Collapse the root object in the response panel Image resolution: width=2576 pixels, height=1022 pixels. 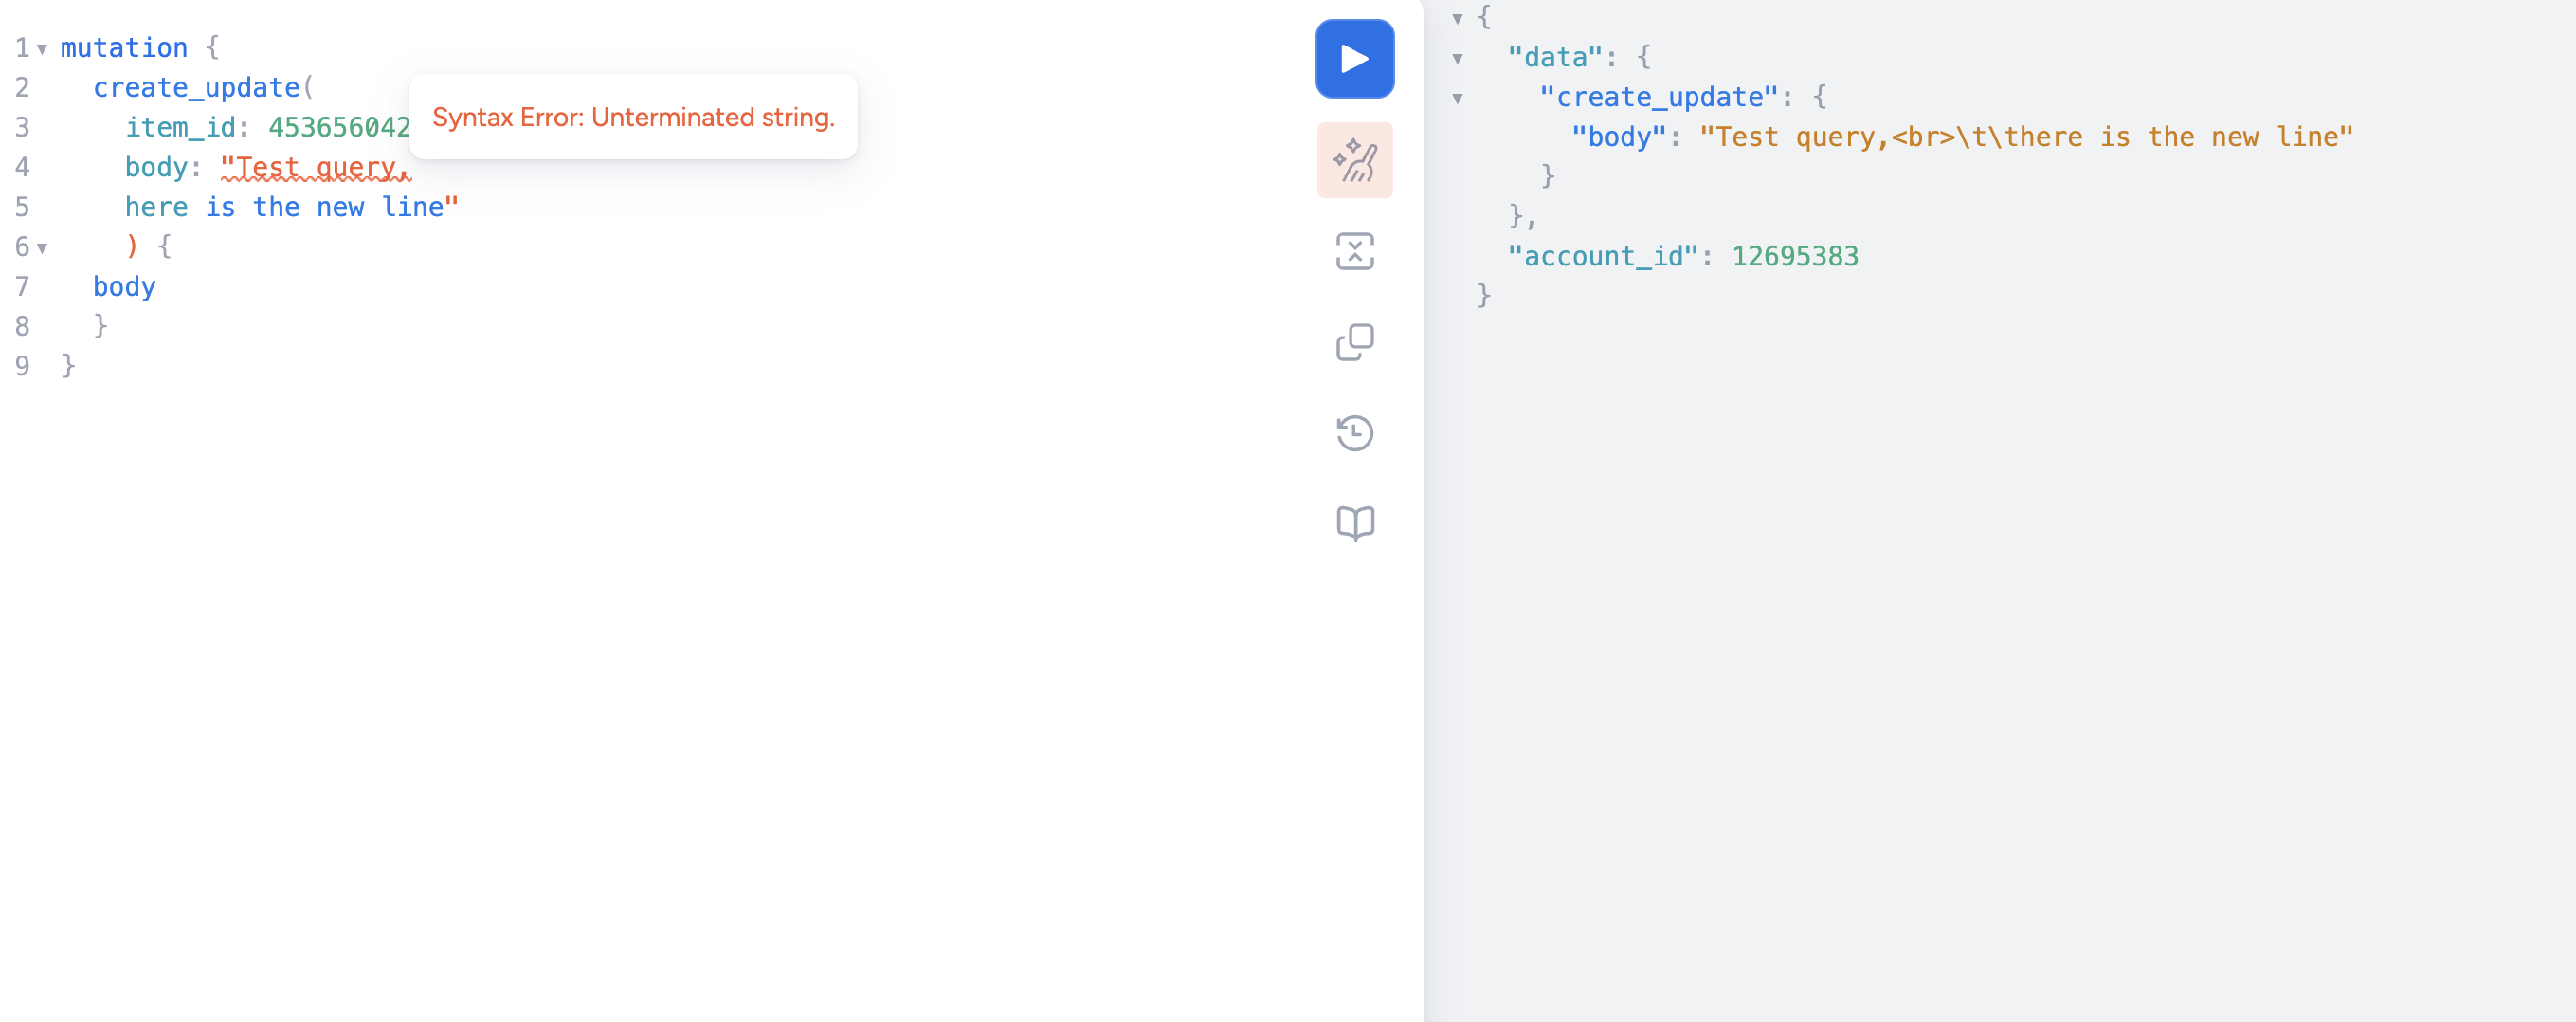(1457, 19)
